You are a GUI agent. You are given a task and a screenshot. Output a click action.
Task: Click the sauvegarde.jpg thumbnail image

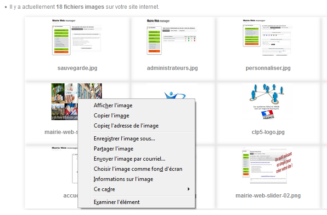(77, 38)
